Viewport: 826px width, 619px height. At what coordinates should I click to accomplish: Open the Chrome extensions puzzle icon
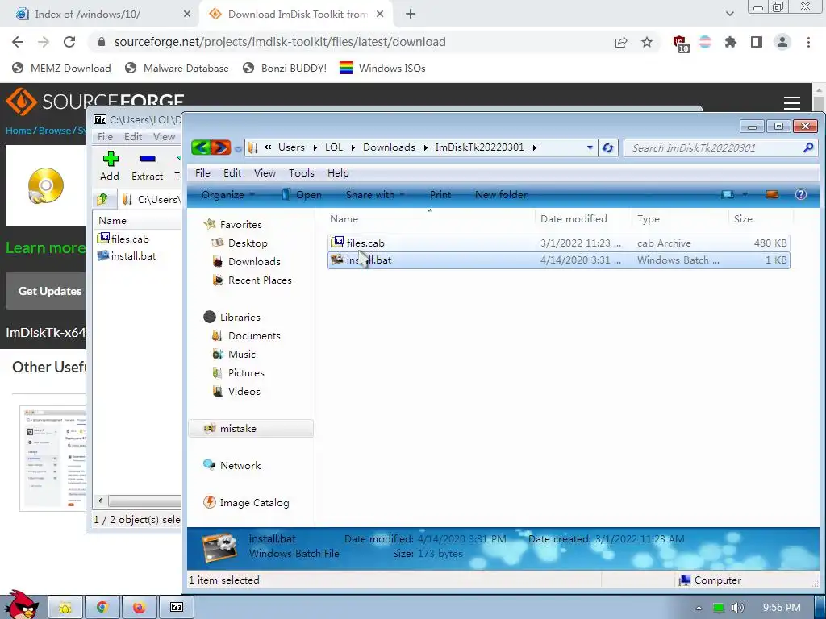tap(730, 42)
